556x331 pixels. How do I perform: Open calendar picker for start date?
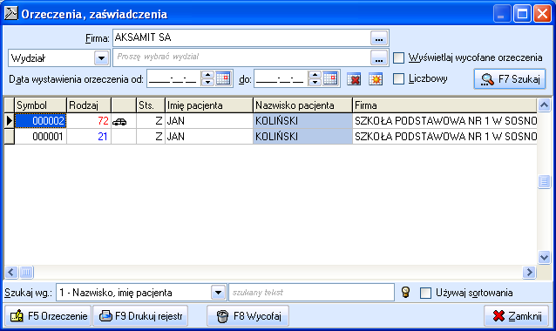(223, 78)
